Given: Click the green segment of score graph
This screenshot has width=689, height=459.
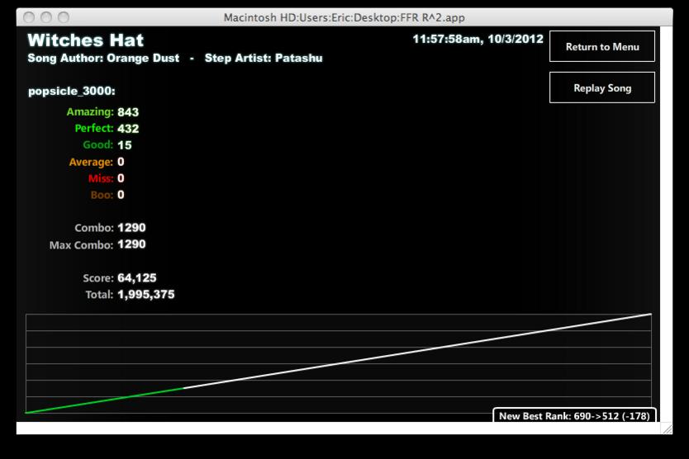Looking at the screenshot, I should (x=105, y=400).
